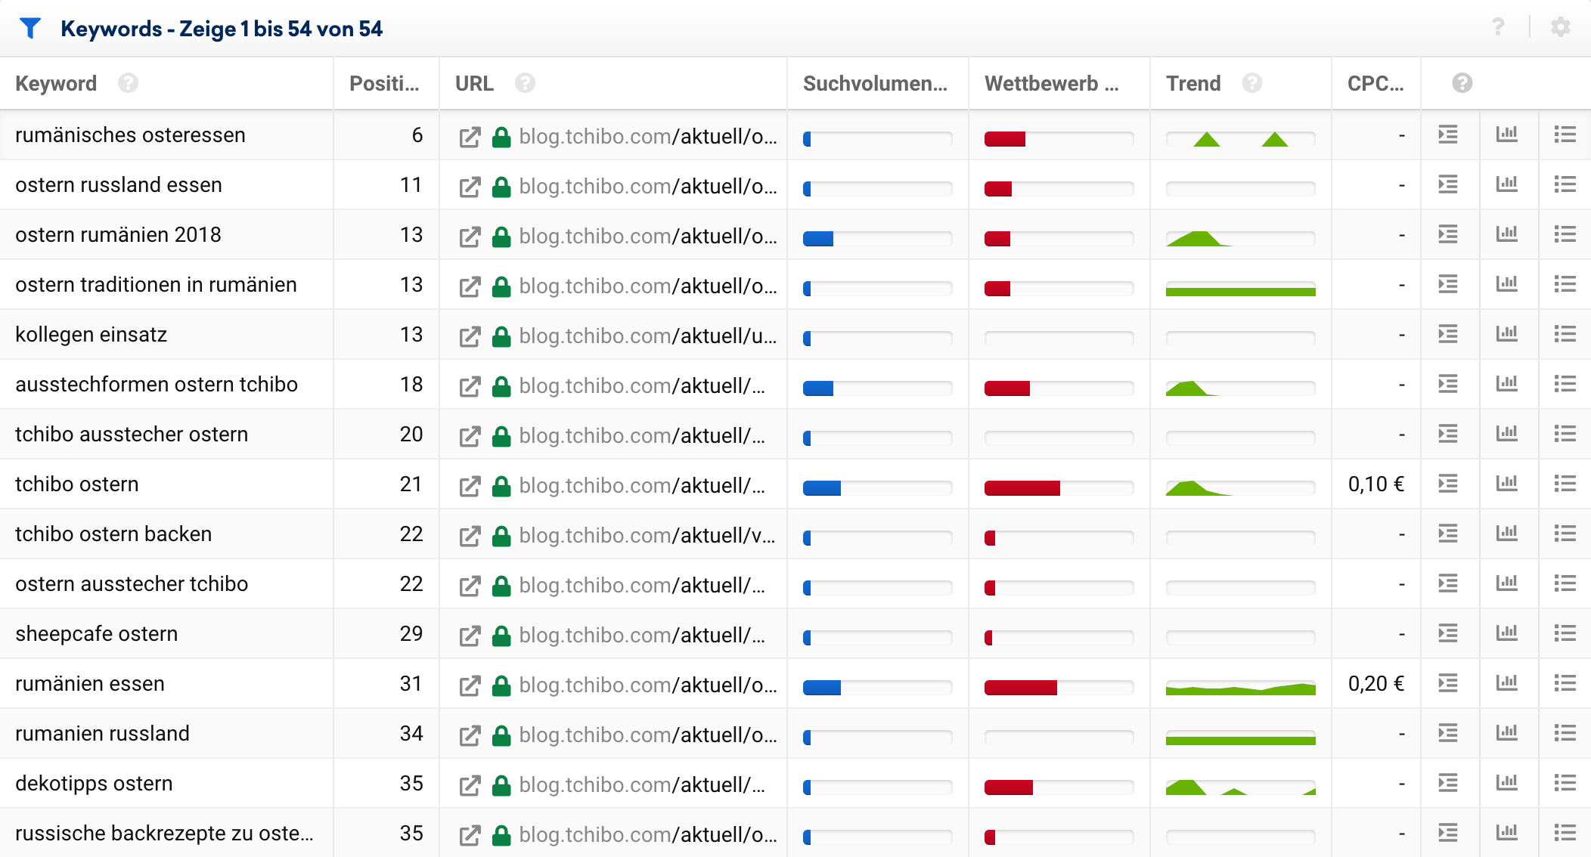1591x857 pixels.
Task: Open blog.tchibo.com URL for ostern rumänien 2018
Action: pos(647,236)
